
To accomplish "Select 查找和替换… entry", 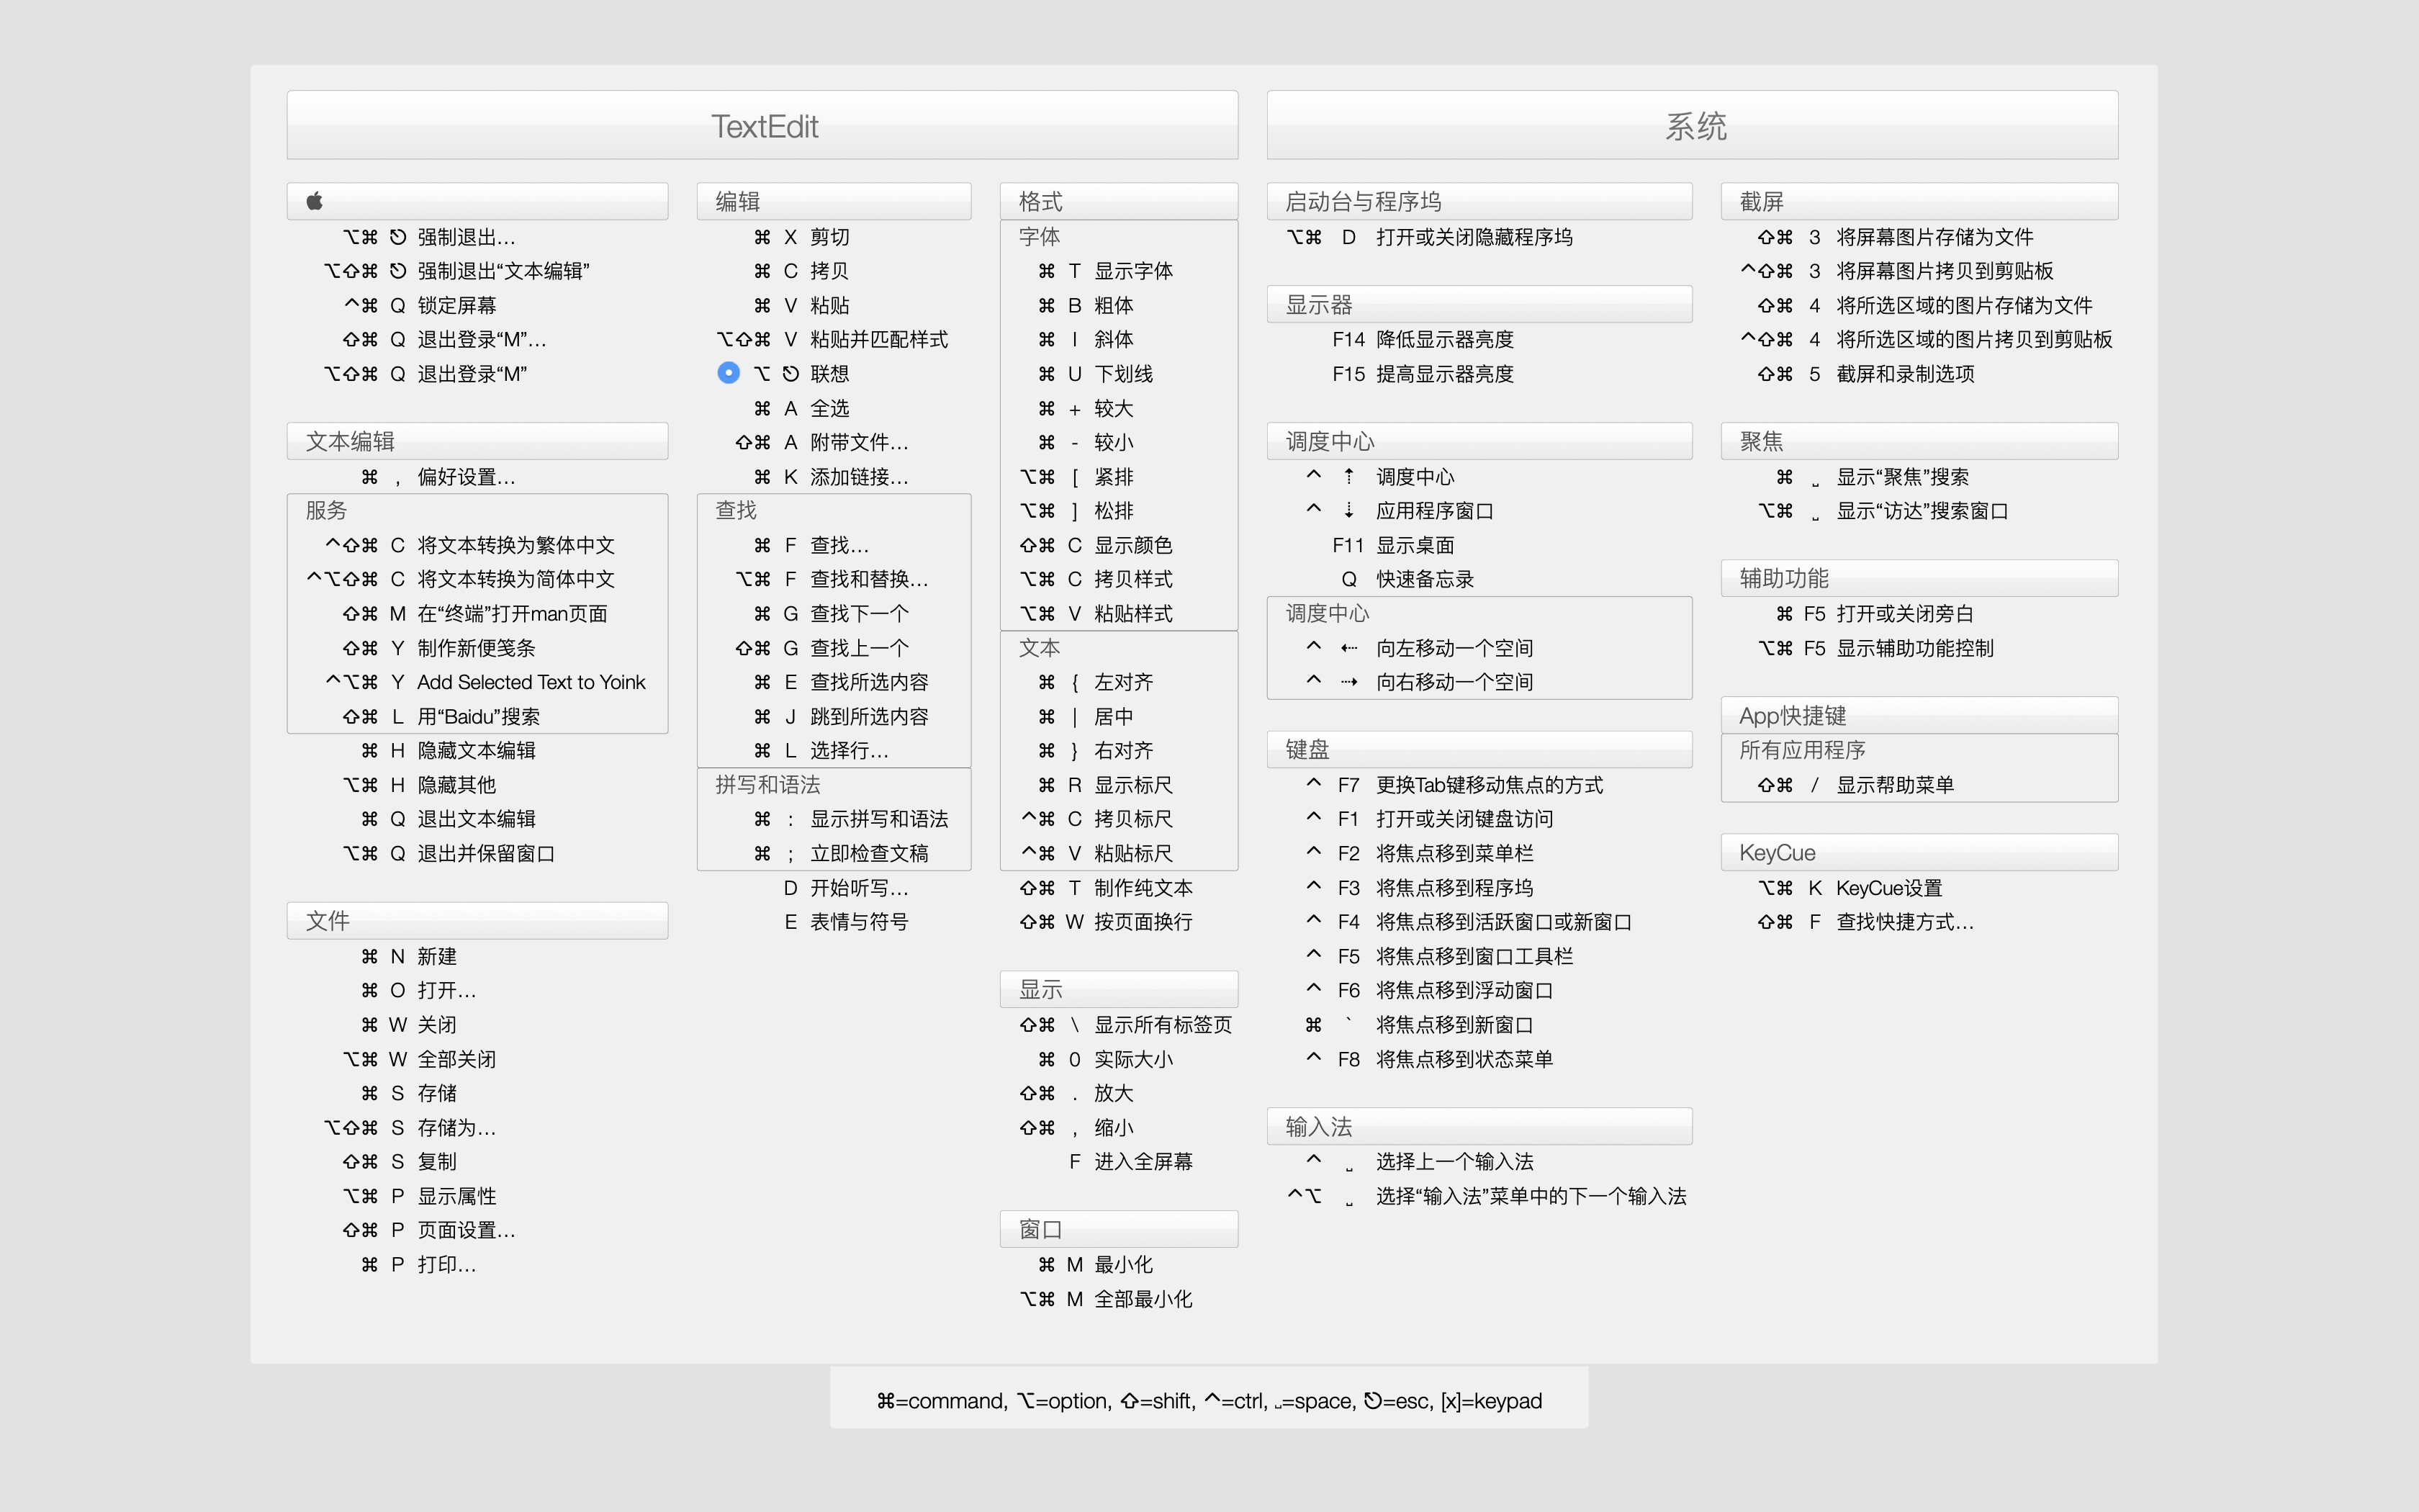I will coord(833,579).
